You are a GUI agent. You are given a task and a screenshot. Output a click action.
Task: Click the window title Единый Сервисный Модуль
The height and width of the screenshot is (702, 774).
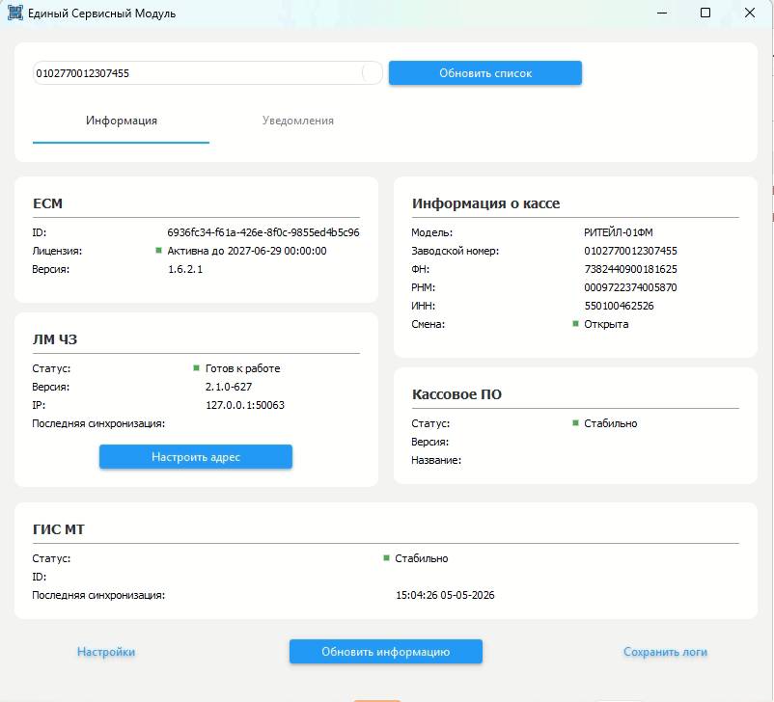(101, 13)
